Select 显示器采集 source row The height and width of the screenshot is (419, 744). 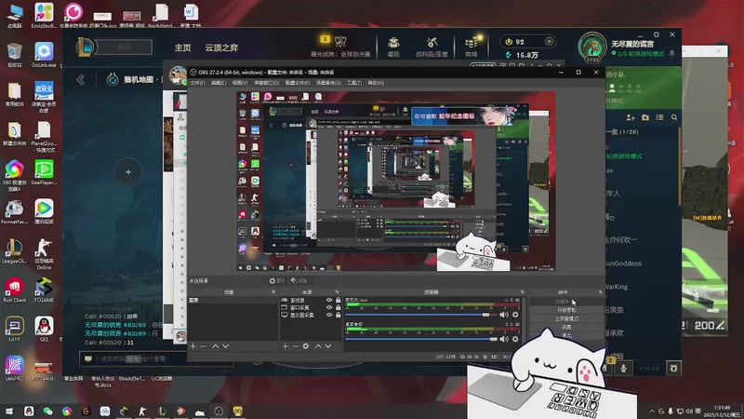coord(311,315)
